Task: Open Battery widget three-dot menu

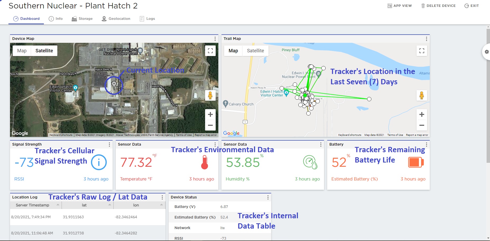Action: [426, 145]
